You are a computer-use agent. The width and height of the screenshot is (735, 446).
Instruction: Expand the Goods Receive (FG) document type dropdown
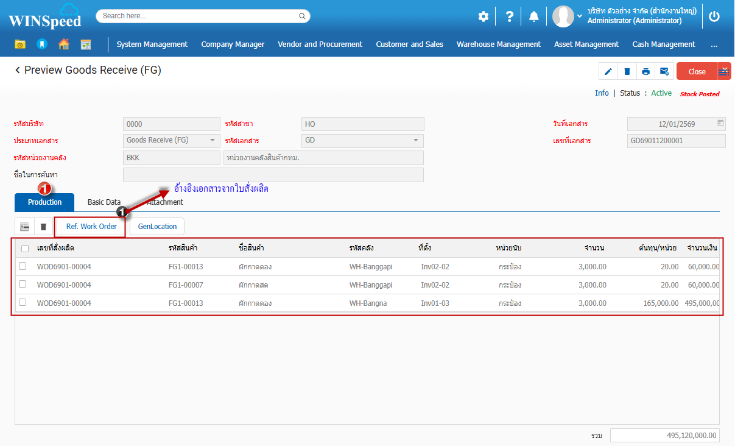[213, 140]
